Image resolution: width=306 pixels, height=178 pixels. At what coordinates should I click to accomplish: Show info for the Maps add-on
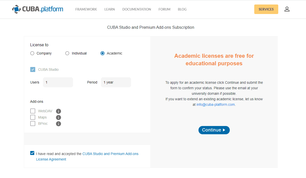pyautogui.click(x=58, y=117)
